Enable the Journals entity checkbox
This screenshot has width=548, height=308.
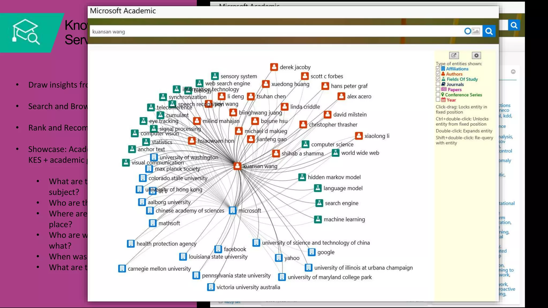coord(438,84)
